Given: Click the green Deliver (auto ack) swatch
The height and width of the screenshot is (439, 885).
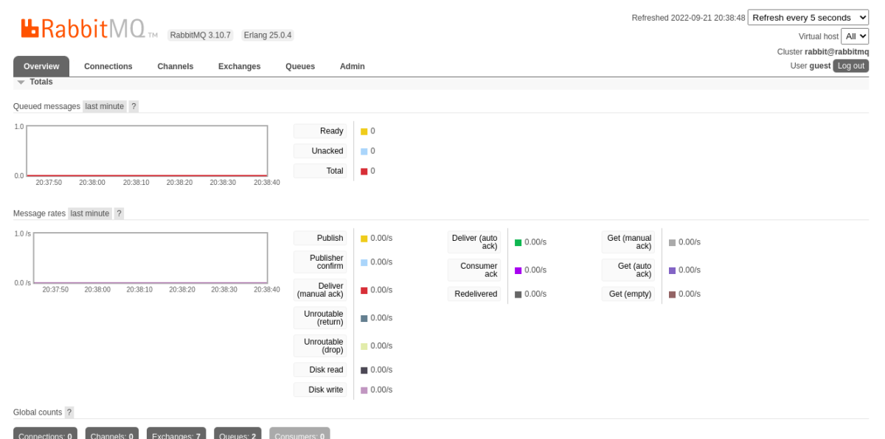Looking at the screenshot, I should [x=518, y=242].
